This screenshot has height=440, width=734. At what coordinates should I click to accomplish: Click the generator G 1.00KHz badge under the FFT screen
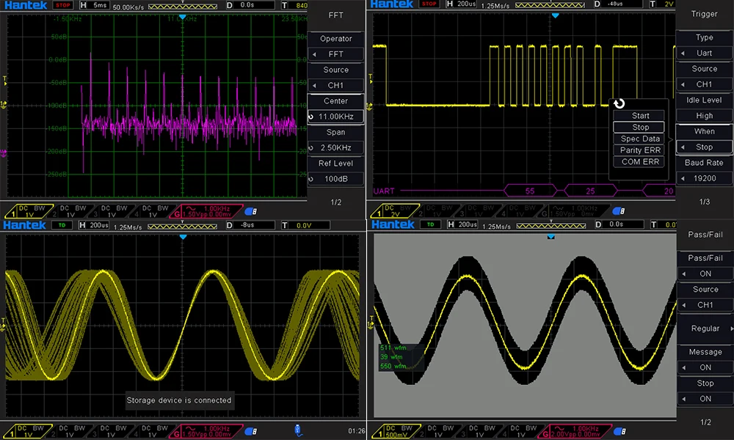point(206,211)
